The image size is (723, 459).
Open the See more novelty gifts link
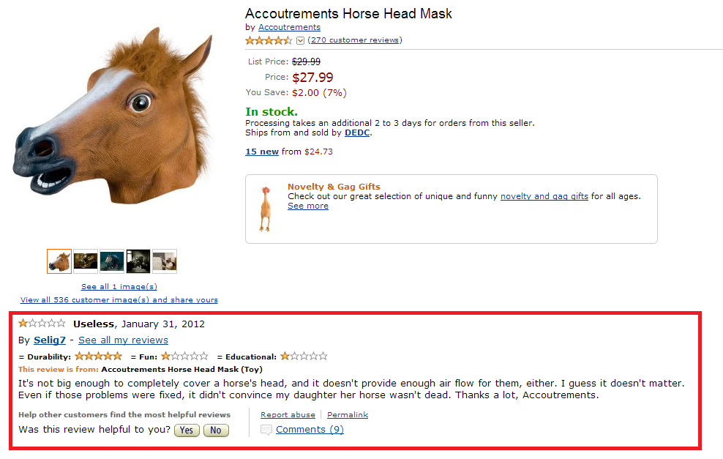pos(308,206)
